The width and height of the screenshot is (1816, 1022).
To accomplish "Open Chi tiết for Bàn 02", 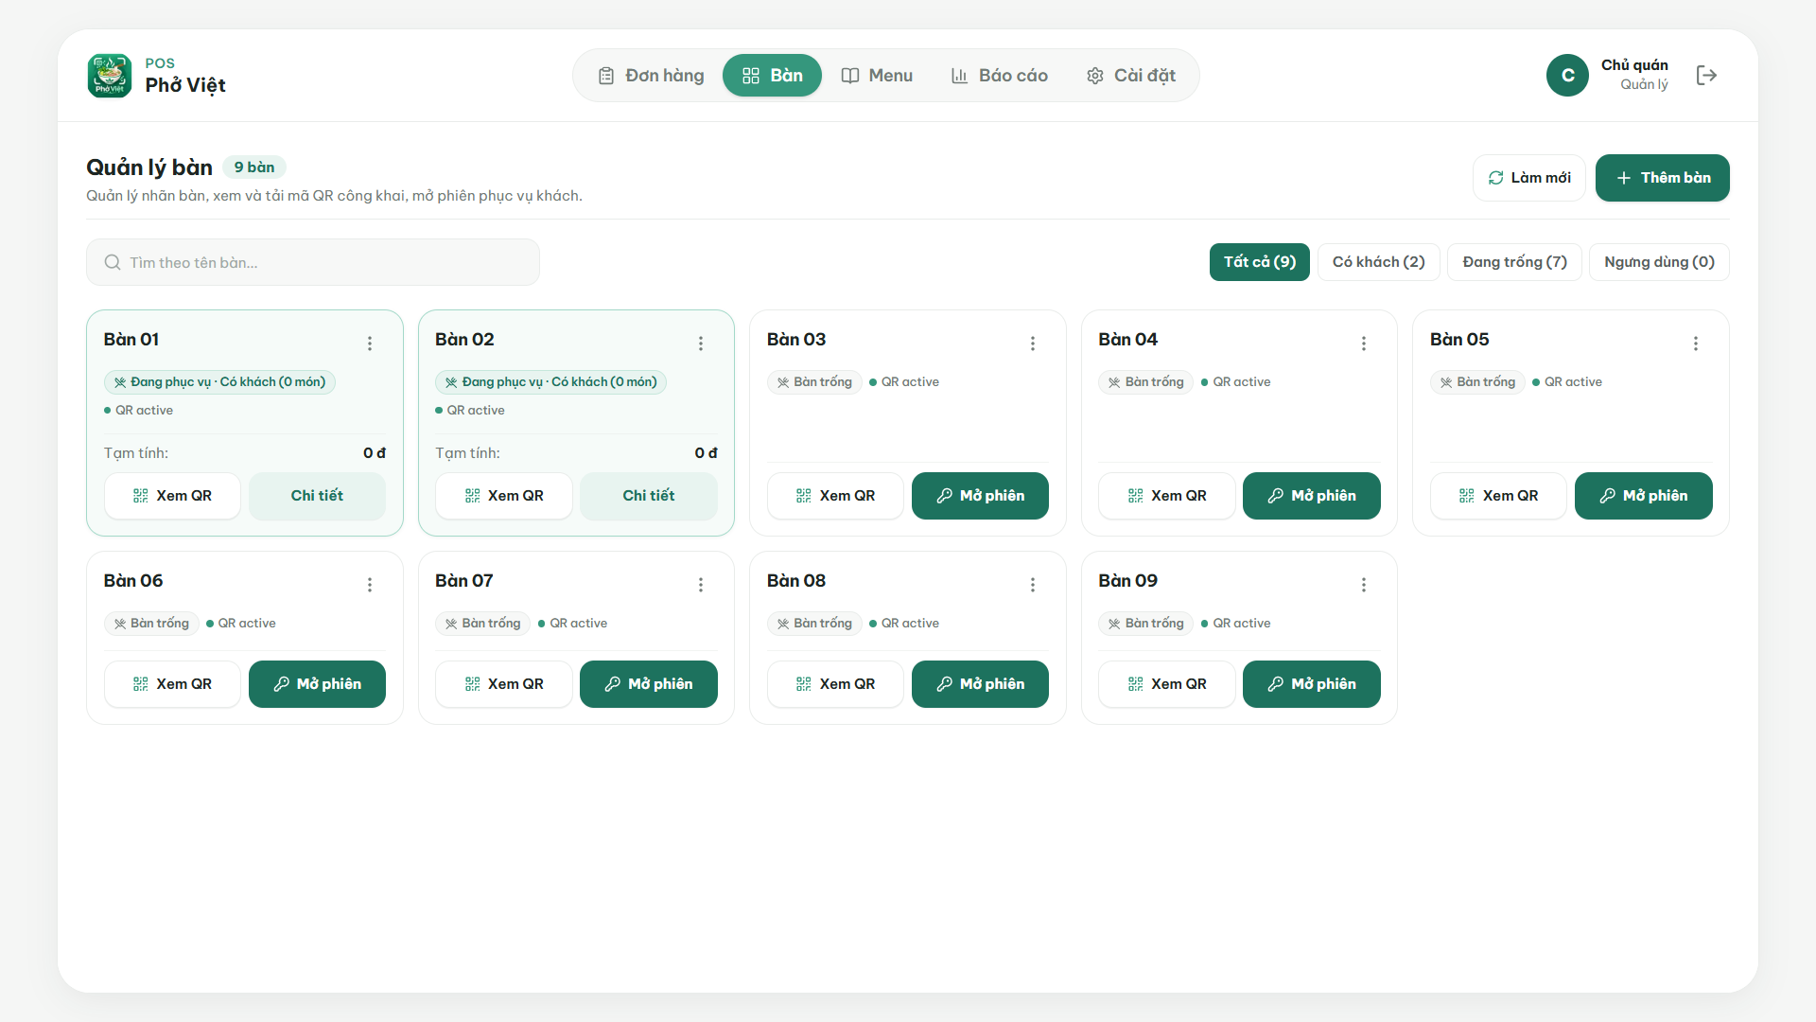I will [x=649, y=496].
